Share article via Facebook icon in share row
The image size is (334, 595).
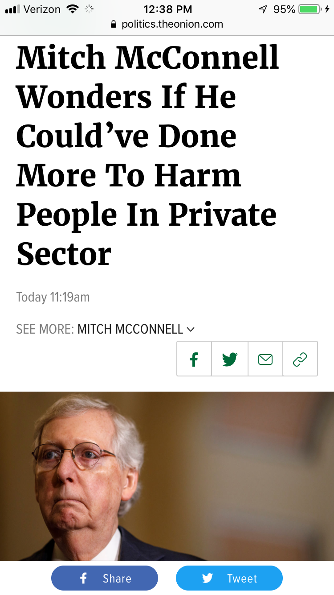pos(194,359)
